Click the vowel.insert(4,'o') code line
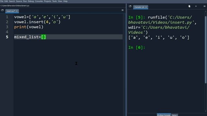Screen dimensions: 207x116 (38, 22)
